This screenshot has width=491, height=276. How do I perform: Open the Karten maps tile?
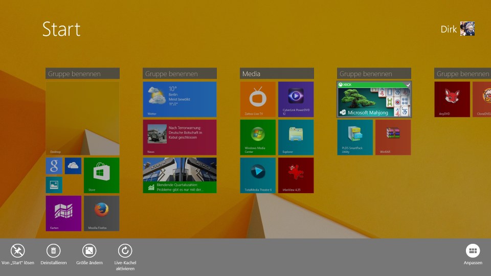pyautogui.click(x=63, y=214)
